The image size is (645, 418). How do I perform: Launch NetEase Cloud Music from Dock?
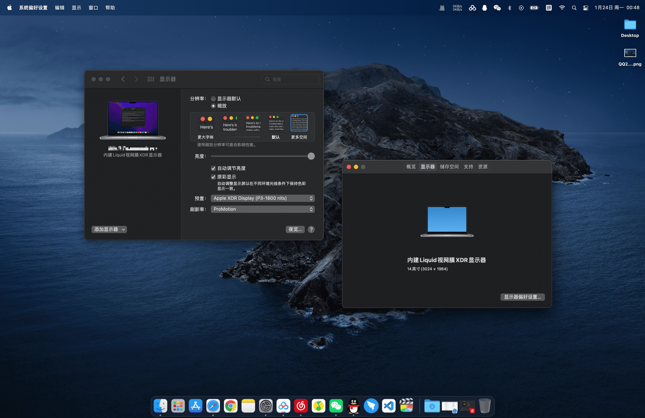tap(301, 406)
